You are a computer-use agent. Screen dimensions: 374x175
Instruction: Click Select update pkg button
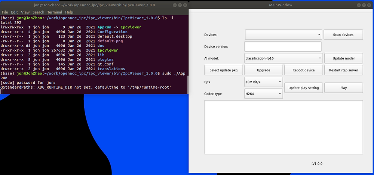(x=223, y=70)
